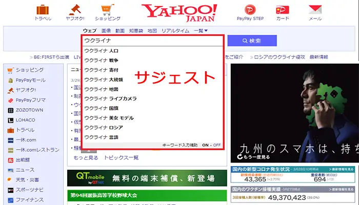Click the トラベル suitcase icon in sidebar
This screenshot has width=359, height=205.
coord(11,130)
